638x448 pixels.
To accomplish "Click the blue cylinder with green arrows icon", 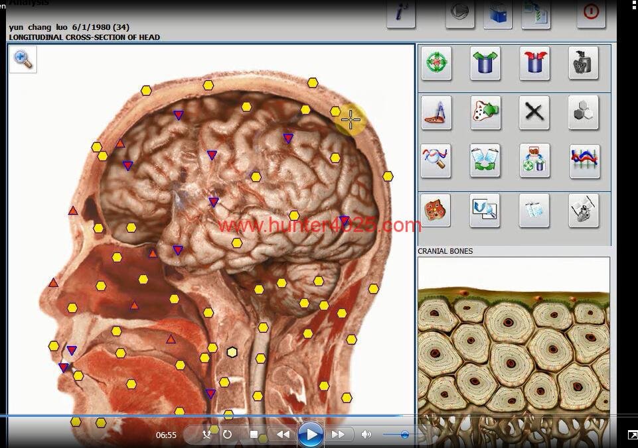I will pos(485,64).
